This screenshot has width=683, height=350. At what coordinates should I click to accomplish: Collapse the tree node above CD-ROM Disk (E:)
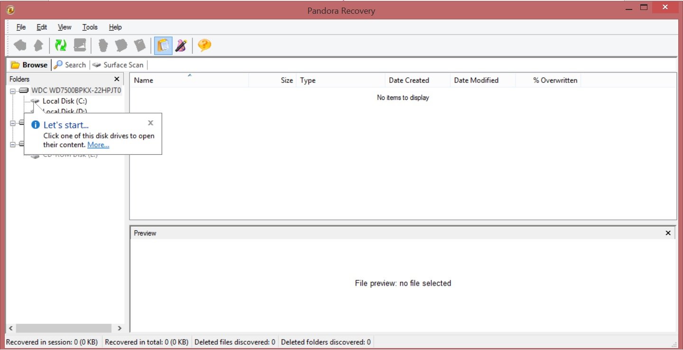13,144
